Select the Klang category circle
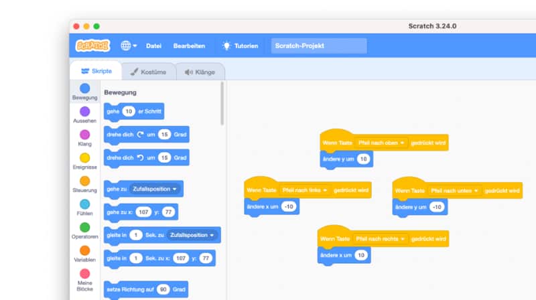Screen dimensions: 536x300 click(85, 135)
